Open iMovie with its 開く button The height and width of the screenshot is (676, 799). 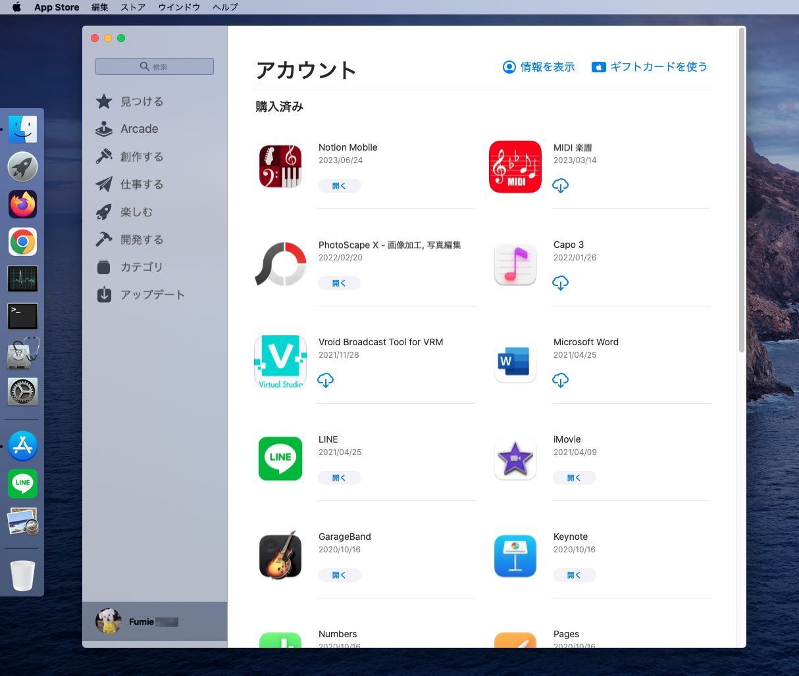[574, 477]
